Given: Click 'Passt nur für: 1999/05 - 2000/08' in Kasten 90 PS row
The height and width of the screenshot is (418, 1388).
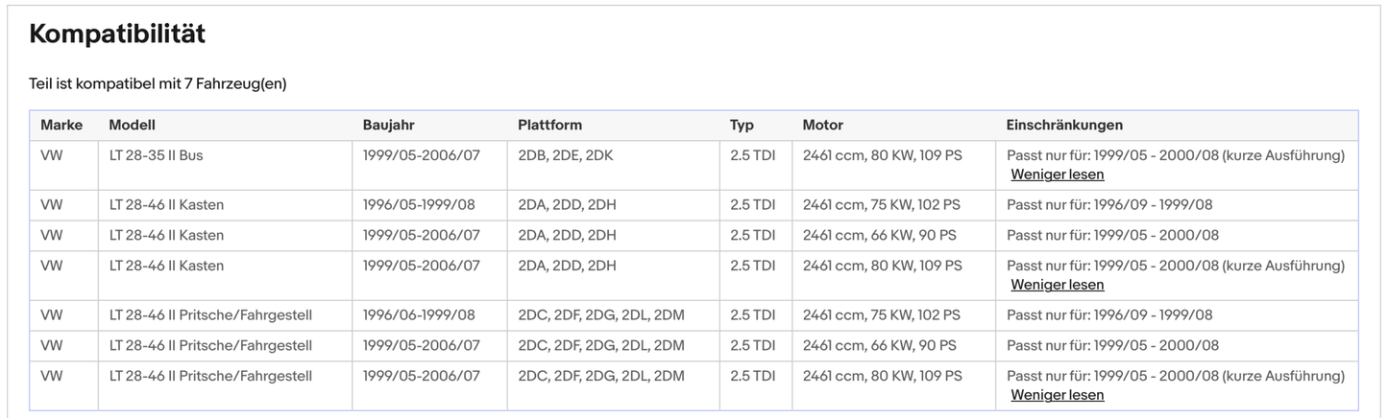Looking at the screenshot, I should (x=1112, y=236).
